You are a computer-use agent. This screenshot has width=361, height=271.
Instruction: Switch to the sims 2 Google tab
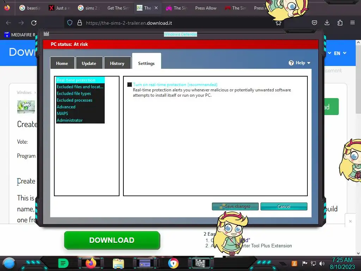(x=88, y=8)
